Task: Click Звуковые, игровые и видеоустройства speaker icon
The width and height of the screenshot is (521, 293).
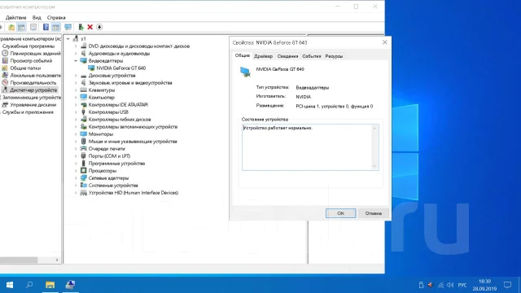Action: (83, 83)
